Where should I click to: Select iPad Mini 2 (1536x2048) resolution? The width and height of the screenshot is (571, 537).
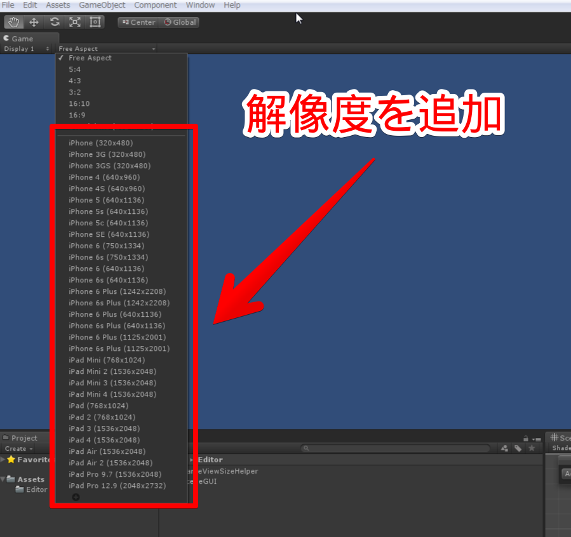tap(121, 371)
